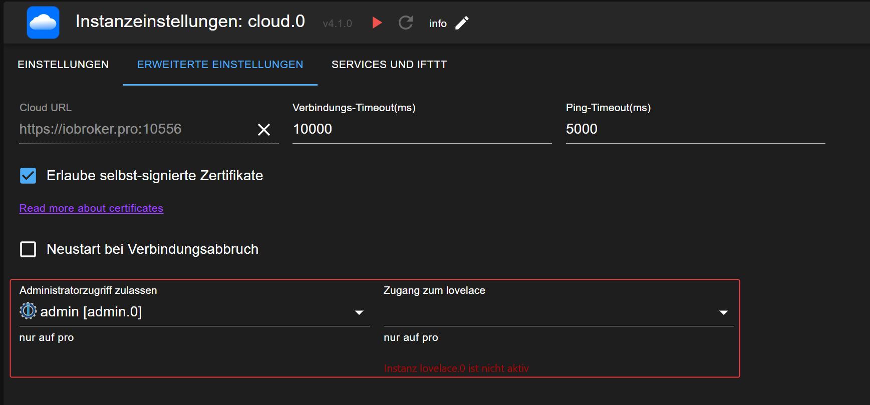The width and height of the screenshot is (870, 405).
Task: Select the admin [admin.0] combo box
Action: (194, 312)
